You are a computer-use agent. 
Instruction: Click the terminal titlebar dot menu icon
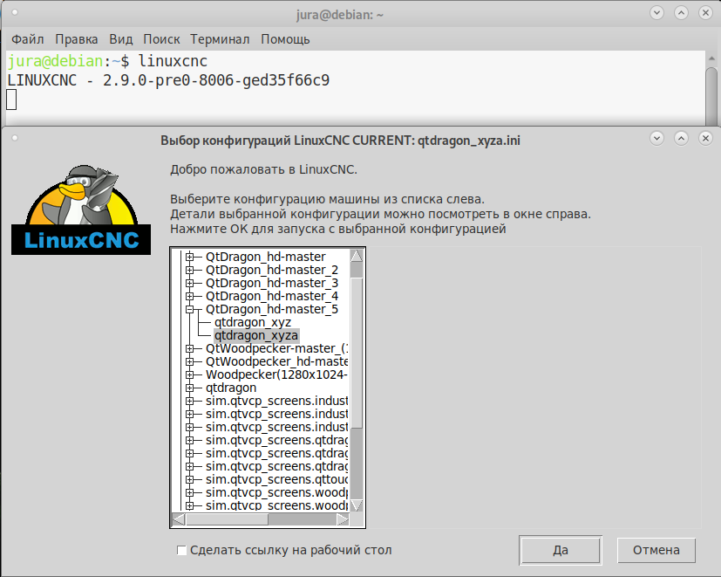point(15,12)
